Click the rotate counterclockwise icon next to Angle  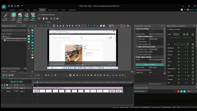184,34
